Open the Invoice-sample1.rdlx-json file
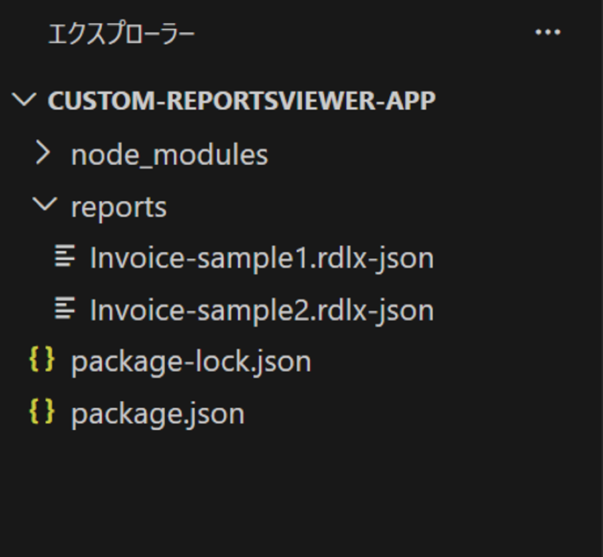 pos(261,258)
